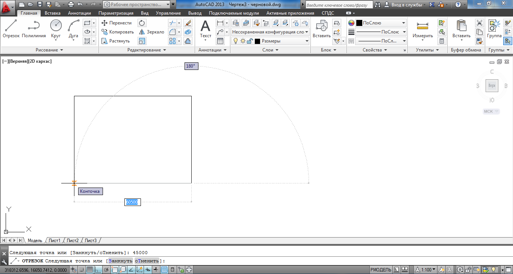Image resolution: width=513 pixels, height=274 pixels.
Task: Toggle grid display in status bar
Action: click(90, 269)
